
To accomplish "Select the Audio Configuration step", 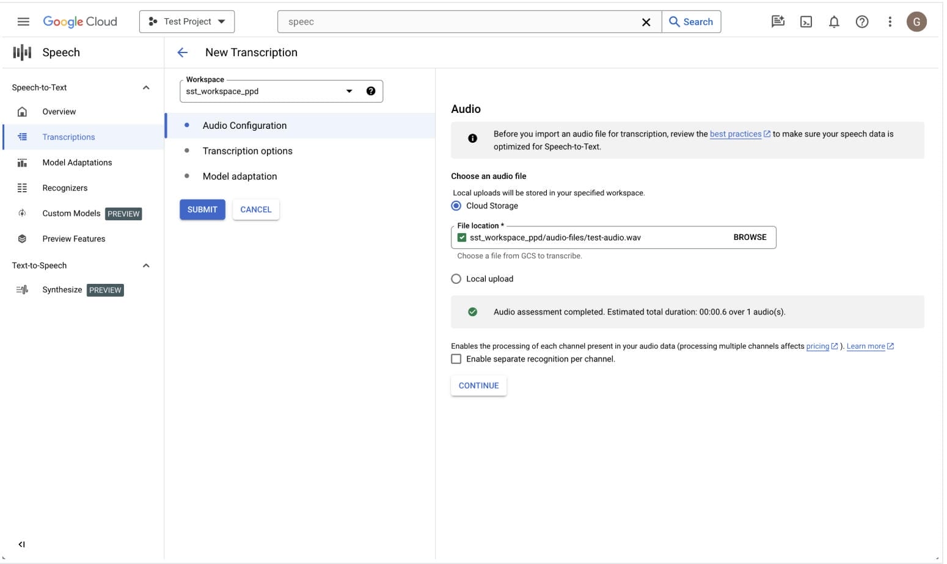I will 300,126.
